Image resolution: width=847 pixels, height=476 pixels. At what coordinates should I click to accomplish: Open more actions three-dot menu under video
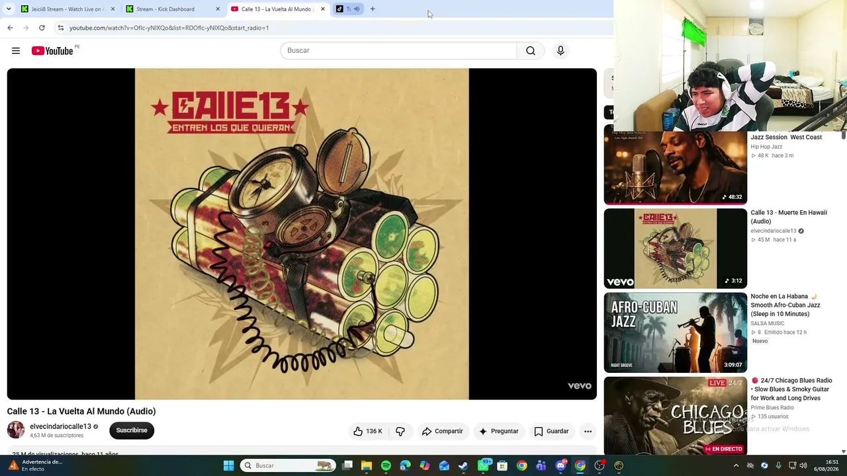tap(588, 431)
